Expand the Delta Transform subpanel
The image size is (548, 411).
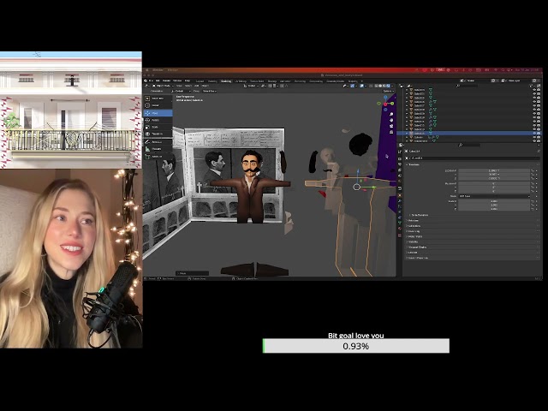pyautogui.click(x=420, y=215)
